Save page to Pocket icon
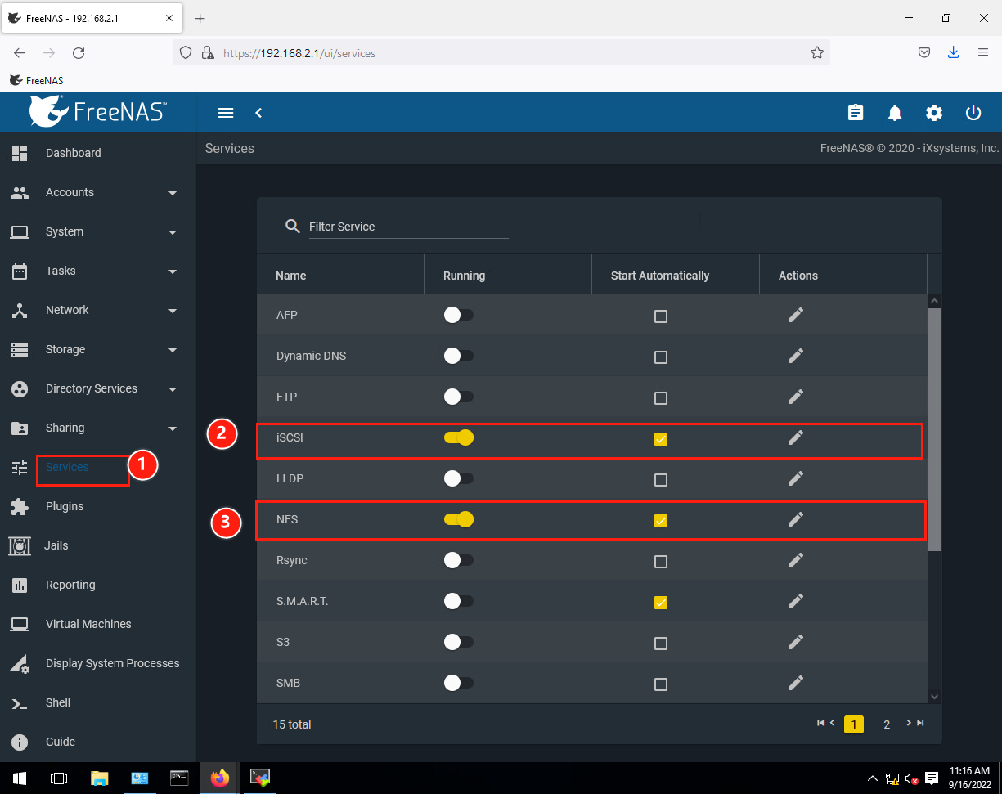The width and height of the screenshot is (1002, 794). tap(923, 53)
